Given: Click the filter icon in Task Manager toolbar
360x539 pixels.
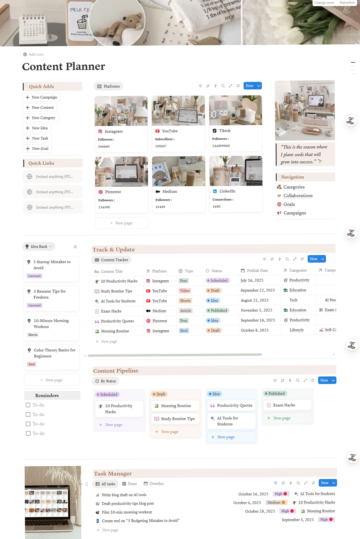Looking at the screenshot, I should [275, 483].
